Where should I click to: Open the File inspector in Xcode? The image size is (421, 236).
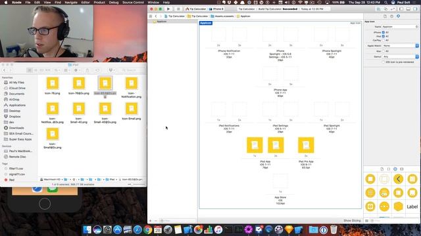385,16
